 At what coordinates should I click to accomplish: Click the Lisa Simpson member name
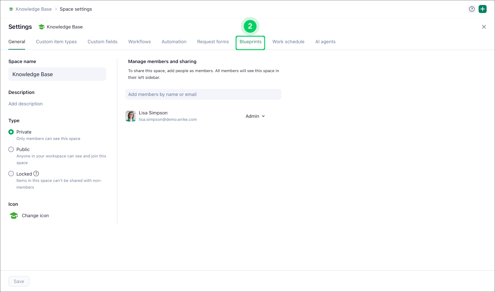(x=153, y=113)
